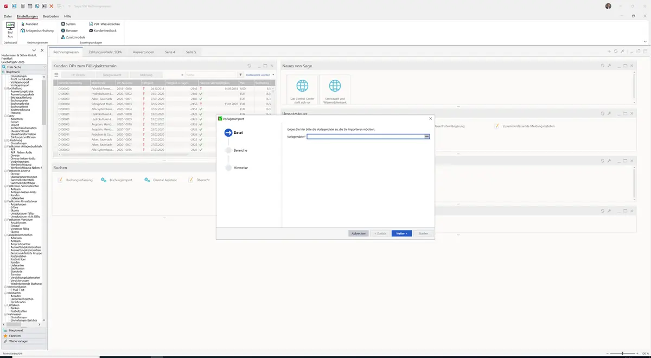Open the Bearbeiten menu
This screenshot has height=358, width=651.
[x=51, y=16]
